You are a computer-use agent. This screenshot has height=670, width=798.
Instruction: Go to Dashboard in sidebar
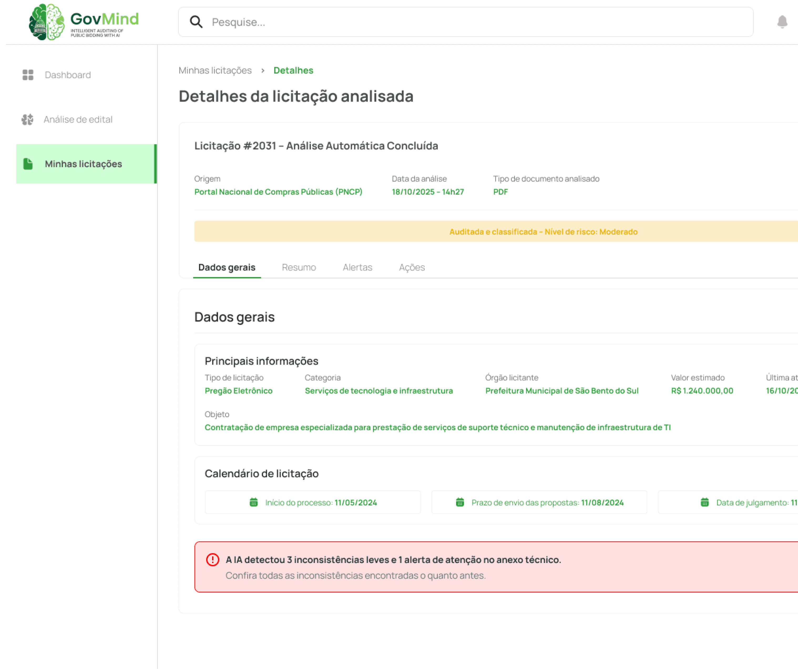click(68, 75)
